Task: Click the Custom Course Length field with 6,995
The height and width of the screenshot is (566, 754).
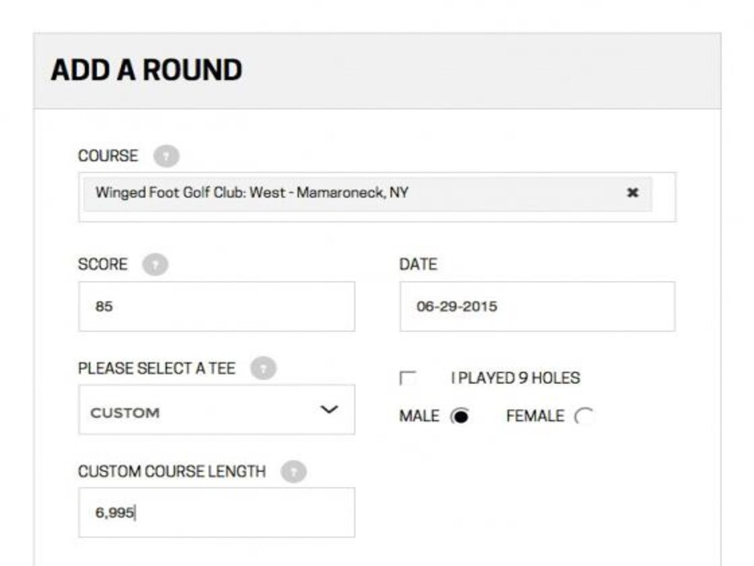Action: coord(216,513)
